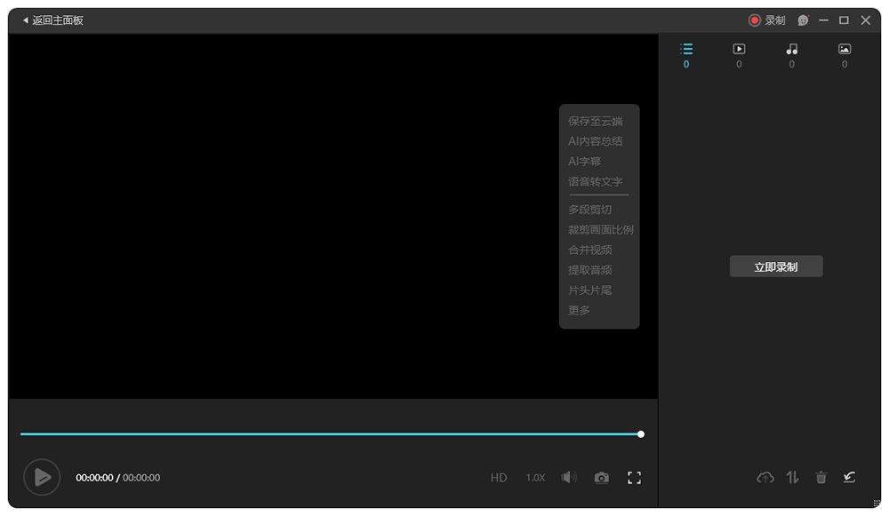This screenshot has height=516, width=889.
Task: Open the video files tab icon
Action: [x=738, y=51]
